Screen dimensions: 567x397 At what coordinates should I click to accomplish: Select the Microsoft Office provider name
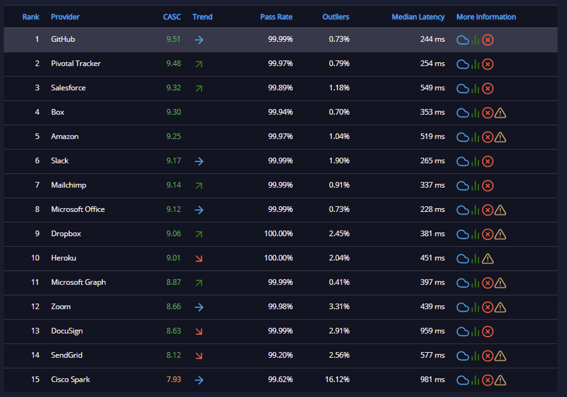pos(78,209)
